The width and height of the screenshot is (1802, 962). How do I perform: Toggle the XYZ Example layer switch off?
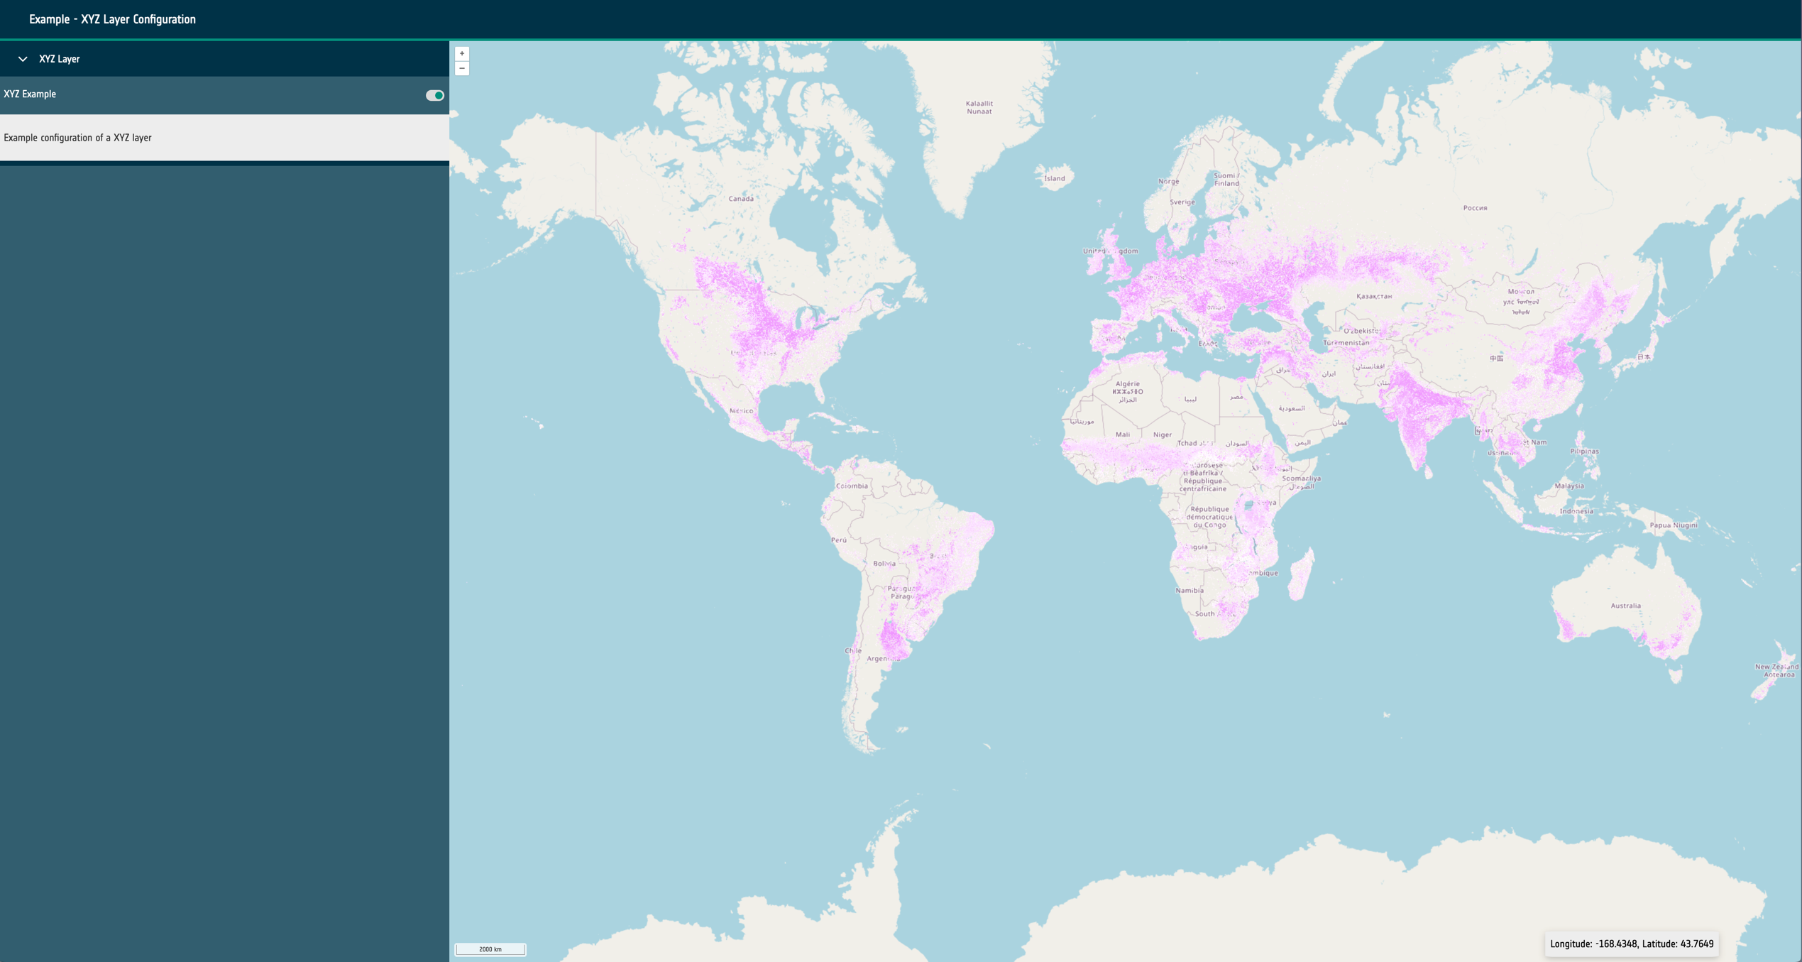click(434, 95)
